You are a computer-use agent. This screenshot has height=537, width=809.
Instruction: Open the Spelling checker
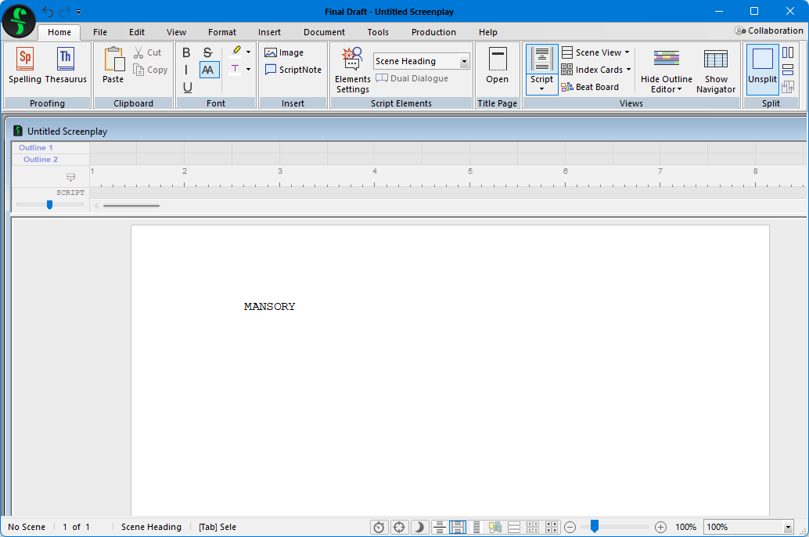click(25, 66)
